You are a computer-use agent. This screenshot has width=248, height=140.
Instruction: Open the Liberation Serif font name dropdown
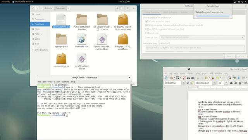point(214,83)
